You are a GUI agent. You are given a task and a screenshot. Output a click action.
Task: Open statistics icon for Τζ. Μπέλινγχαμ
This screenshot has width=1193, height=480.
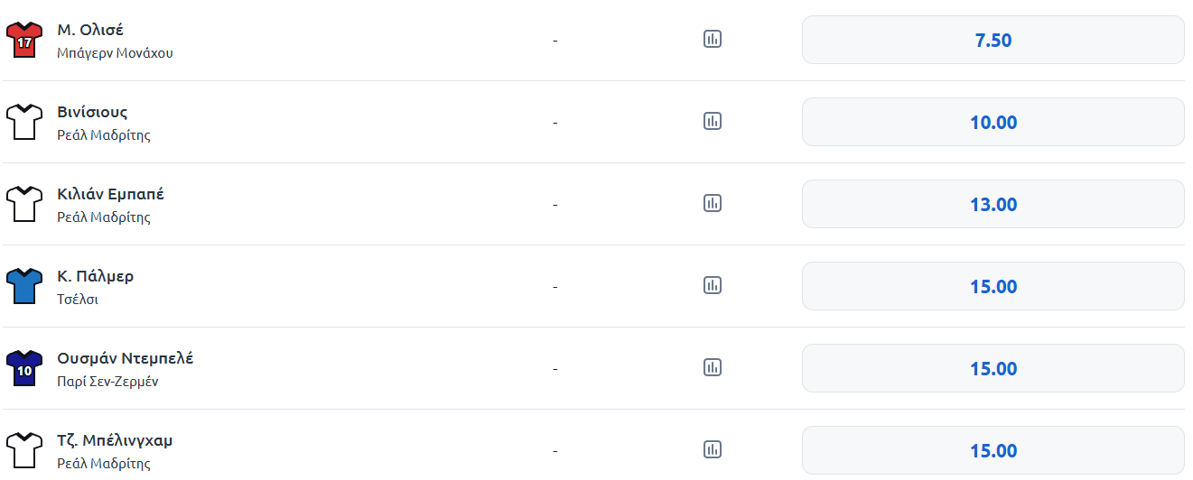713,449
